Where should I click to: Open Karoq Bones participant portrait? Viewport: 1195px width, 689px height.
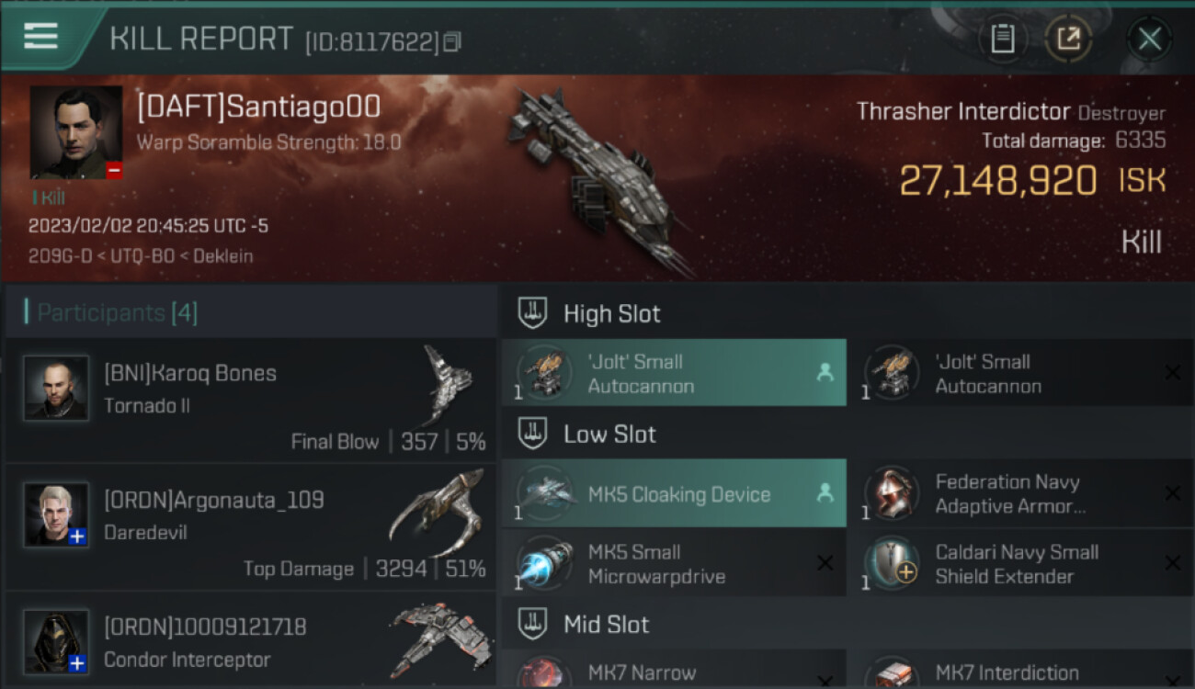coord(56,388)
